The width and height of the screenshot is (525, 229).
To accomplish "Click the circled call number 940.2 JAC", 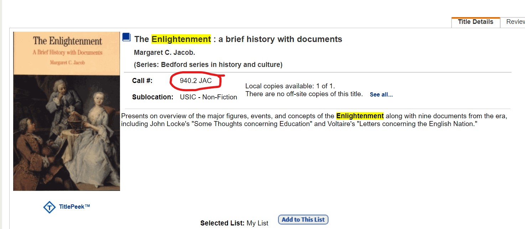I will tap(196, 81).
